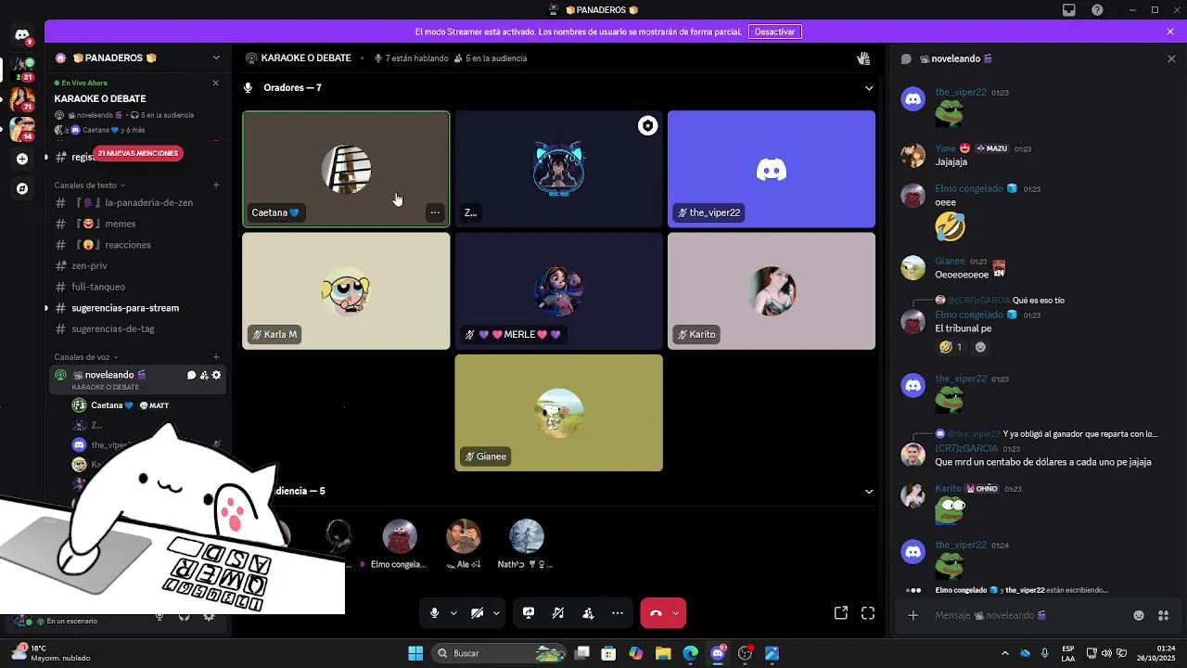Collapse Canales de voz category
The image size is (1187, 668).
click(86, 357)
